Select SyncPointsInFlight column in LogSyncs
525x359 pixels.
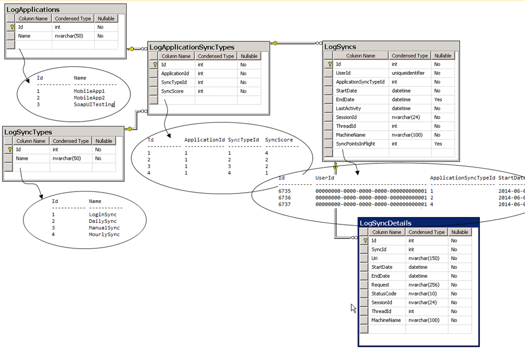355,144
